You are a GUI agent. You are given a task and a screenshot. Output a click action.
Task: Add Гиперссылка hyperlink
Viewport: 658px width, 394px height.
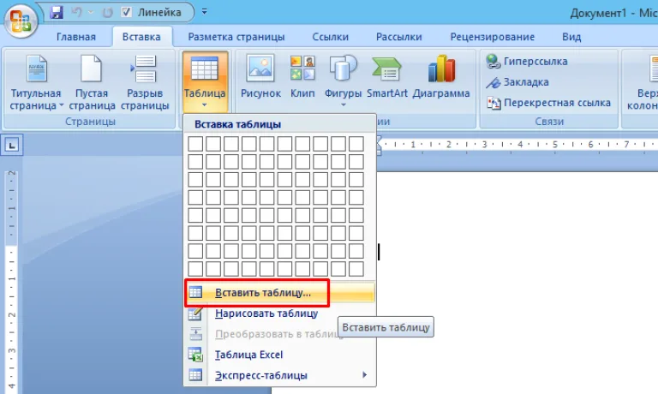527,62
